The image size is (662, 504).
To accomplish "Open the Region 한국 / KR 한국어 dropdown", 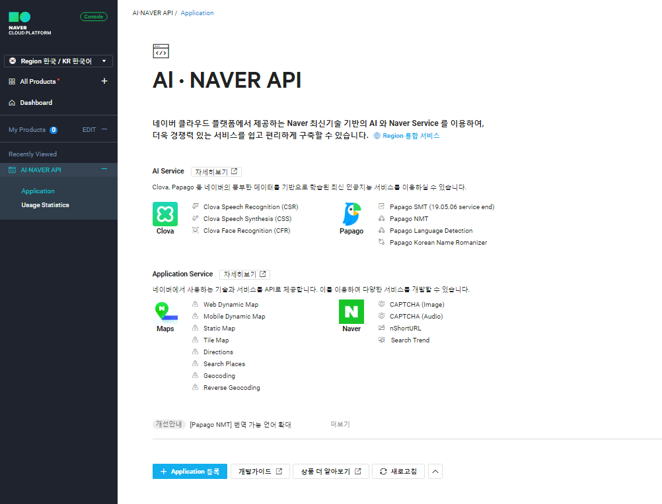I will (x=58, y=61).
